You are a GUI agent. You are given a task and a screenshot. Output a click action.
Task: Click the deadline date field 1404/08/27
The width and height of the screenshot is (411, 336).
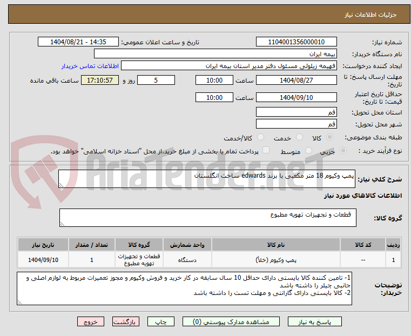(x=296, y=80)
